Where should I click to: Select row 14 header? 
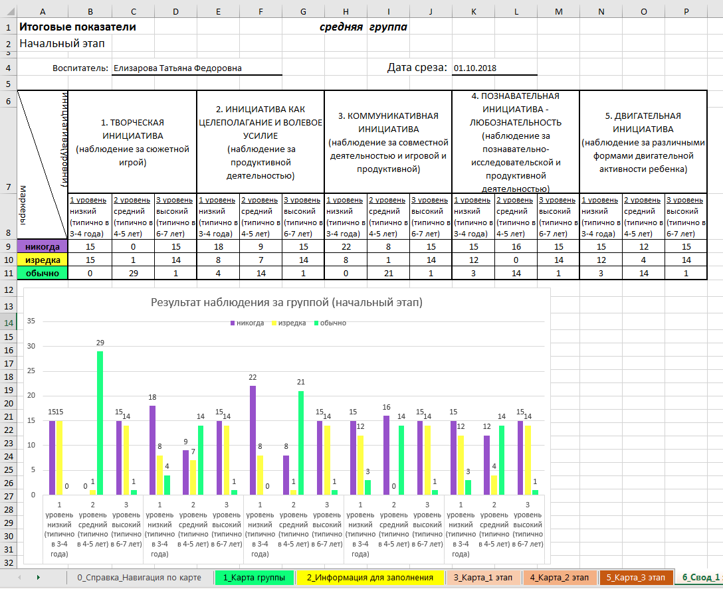tap(8, 323)
